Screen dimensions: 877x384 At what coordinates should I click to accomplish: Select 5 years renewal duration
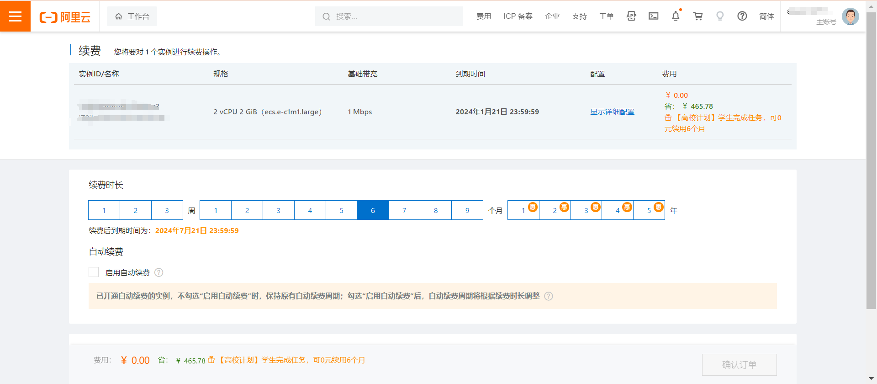649,210
